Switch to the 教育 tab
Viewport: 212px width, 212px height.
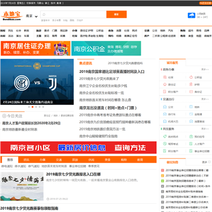(140, 160)
